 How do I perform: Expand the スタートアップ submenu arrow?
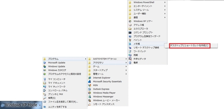tap(126, 70)
